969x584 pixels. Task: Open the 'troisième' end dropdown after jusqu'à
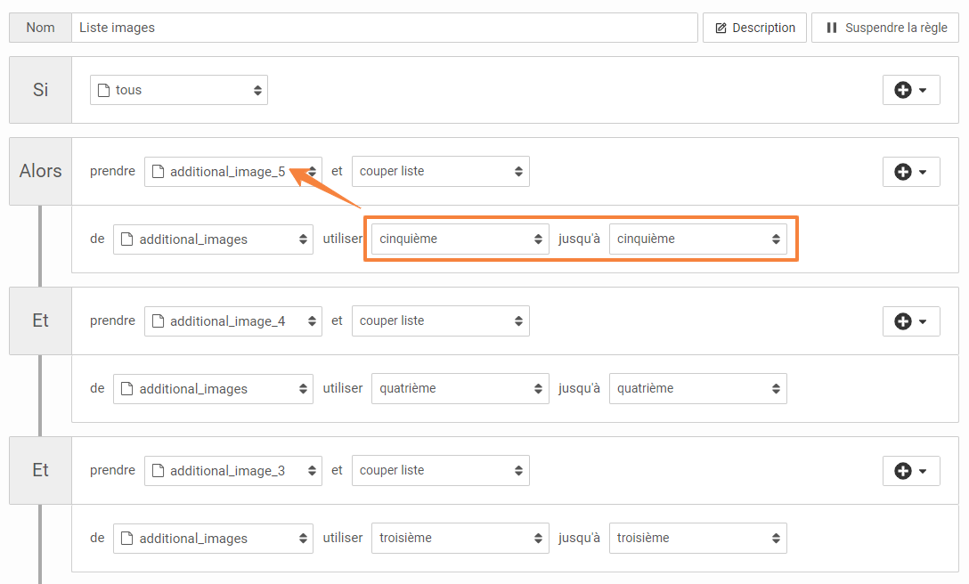pos(697,538)
